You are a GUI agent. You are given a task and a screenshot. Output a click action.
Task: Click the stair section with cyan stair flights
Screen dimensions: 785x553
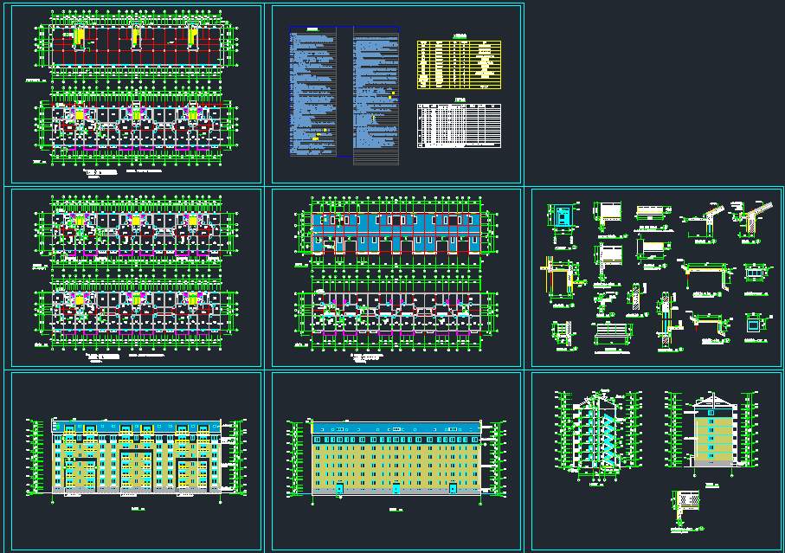click(x=600, y=433)
